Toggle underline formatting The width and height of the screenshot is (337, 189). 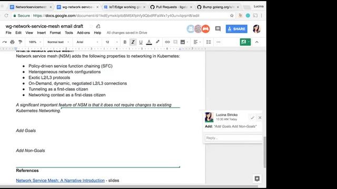pyautogui.click(x=141, y=42)
